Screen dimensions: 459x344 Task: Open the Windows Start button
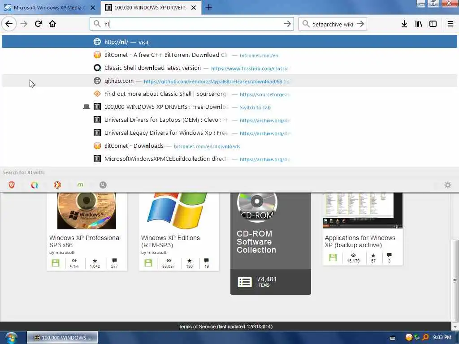(x=11, y=338)
